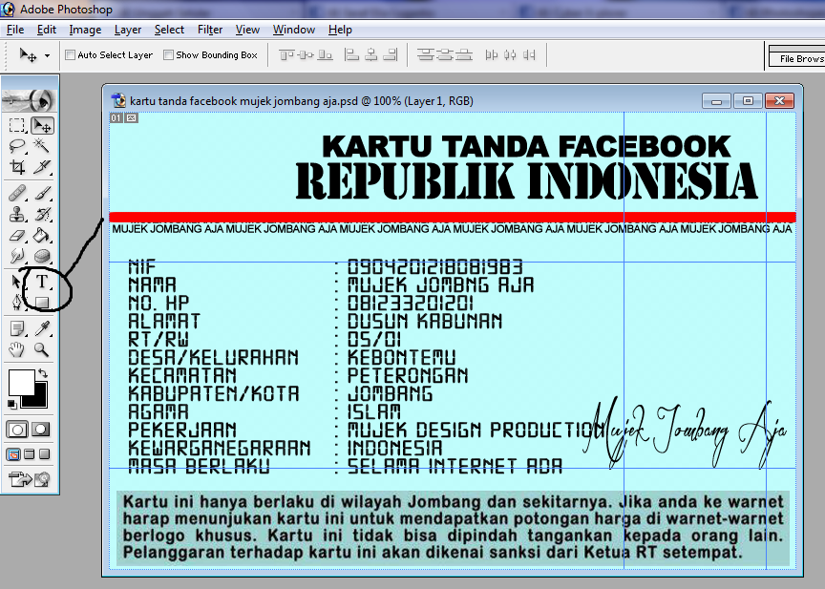Enable Show Bounding Box checkbox
Screen dimensions: 825x589
[x=168, y=54]
